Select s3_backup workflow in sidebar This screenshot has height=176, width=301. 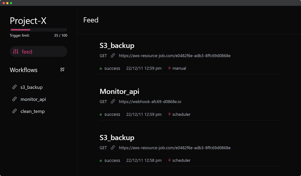(x=31, y=87)
